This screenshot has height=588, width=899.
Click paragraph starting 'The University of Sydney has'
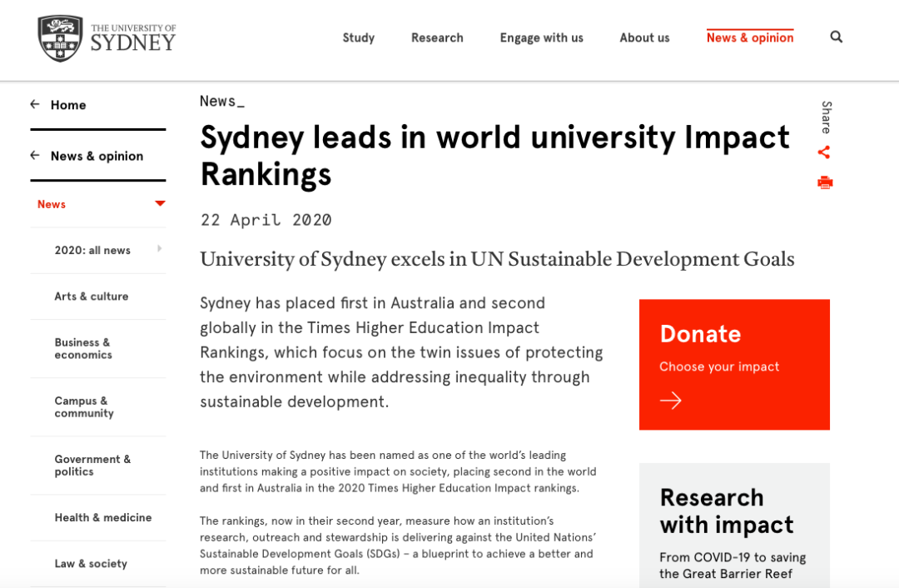click(x=398, y=471)
